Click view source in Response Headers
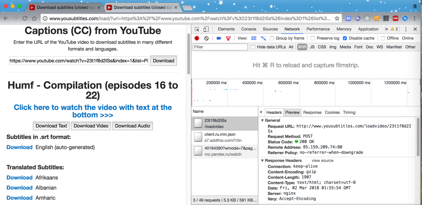Image resolution: width=422 pixels, height=205 pixels. [x=323, y=161]
